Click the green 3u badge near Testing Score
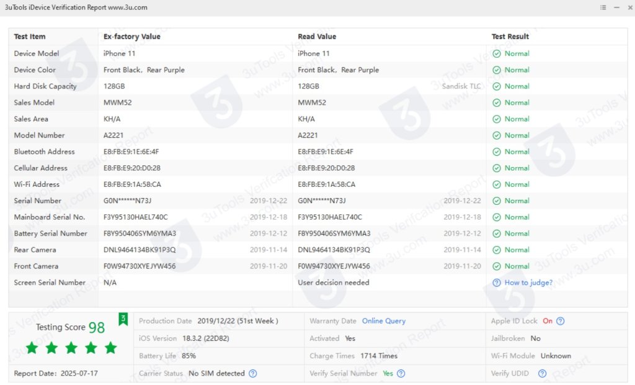The image size is (635, 385). pyautogui.click(x=123, y=319)
